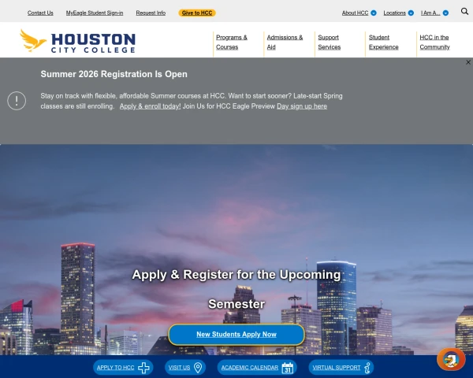
Task: Go to MyEagle Student Sign-in
Action: [95, 13]
